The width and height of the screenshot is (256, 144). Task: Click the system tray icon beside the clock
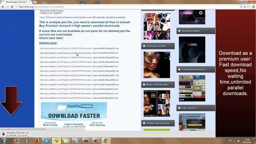click(x=238, y=141)
